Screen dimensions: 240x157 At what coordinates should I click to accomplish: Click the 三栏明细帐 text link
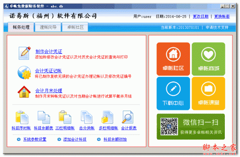pos(65,128)
